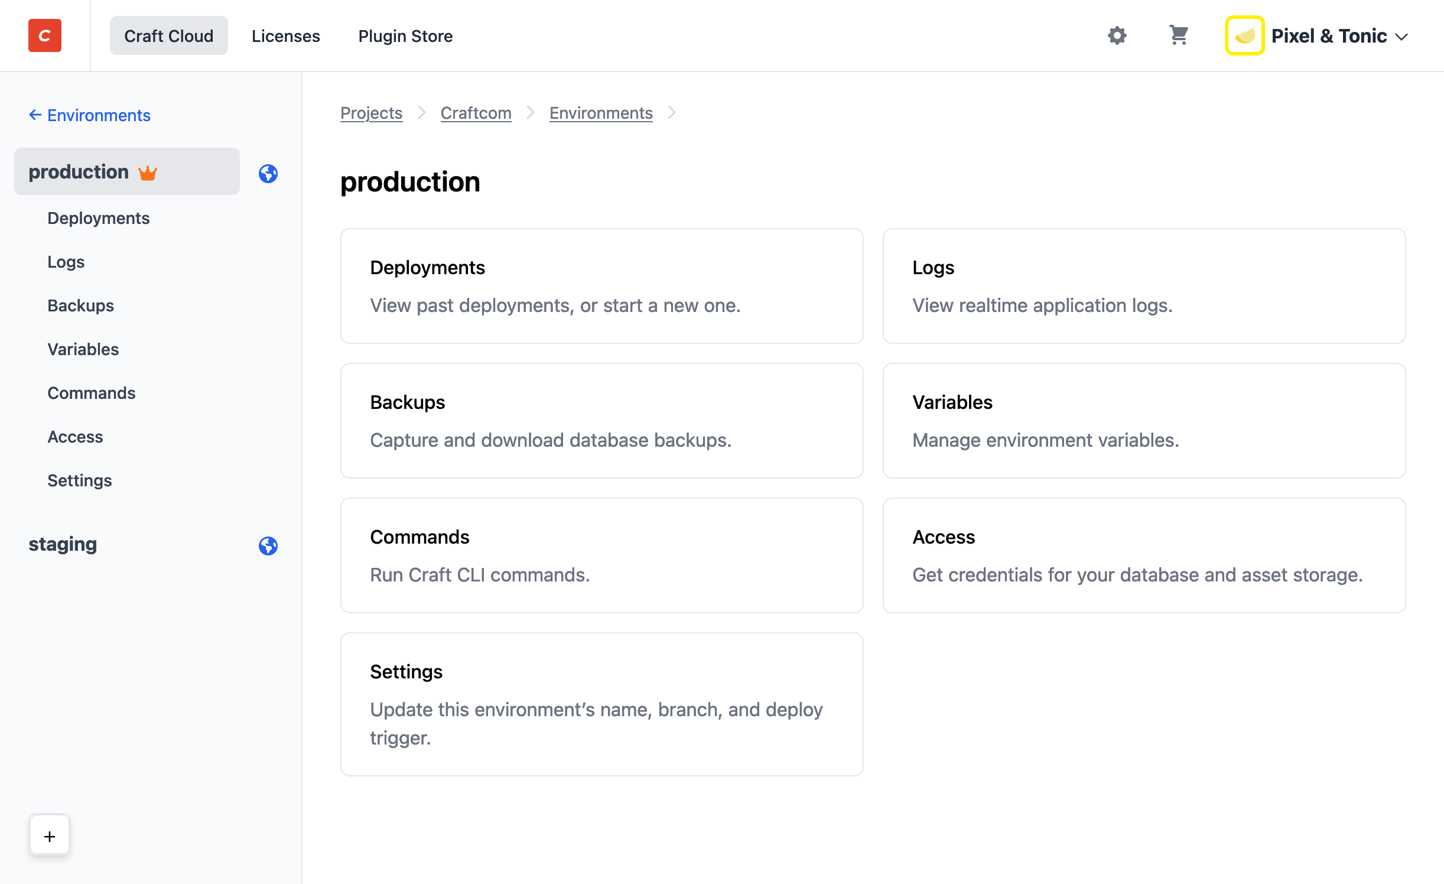
Task: Click the Projects breadcrumb link
Action: coord(371,112)
